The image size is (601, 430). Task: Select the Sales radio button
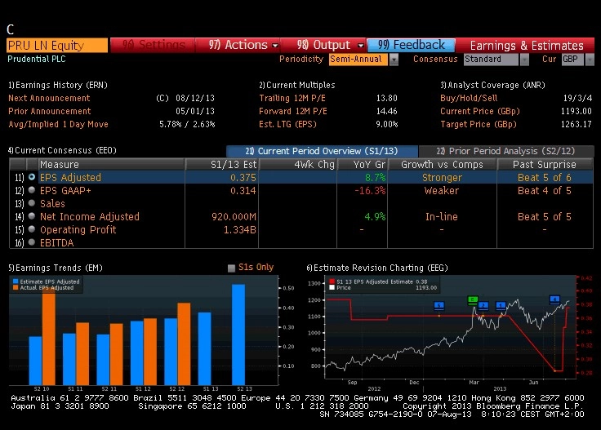pos(32,203)
